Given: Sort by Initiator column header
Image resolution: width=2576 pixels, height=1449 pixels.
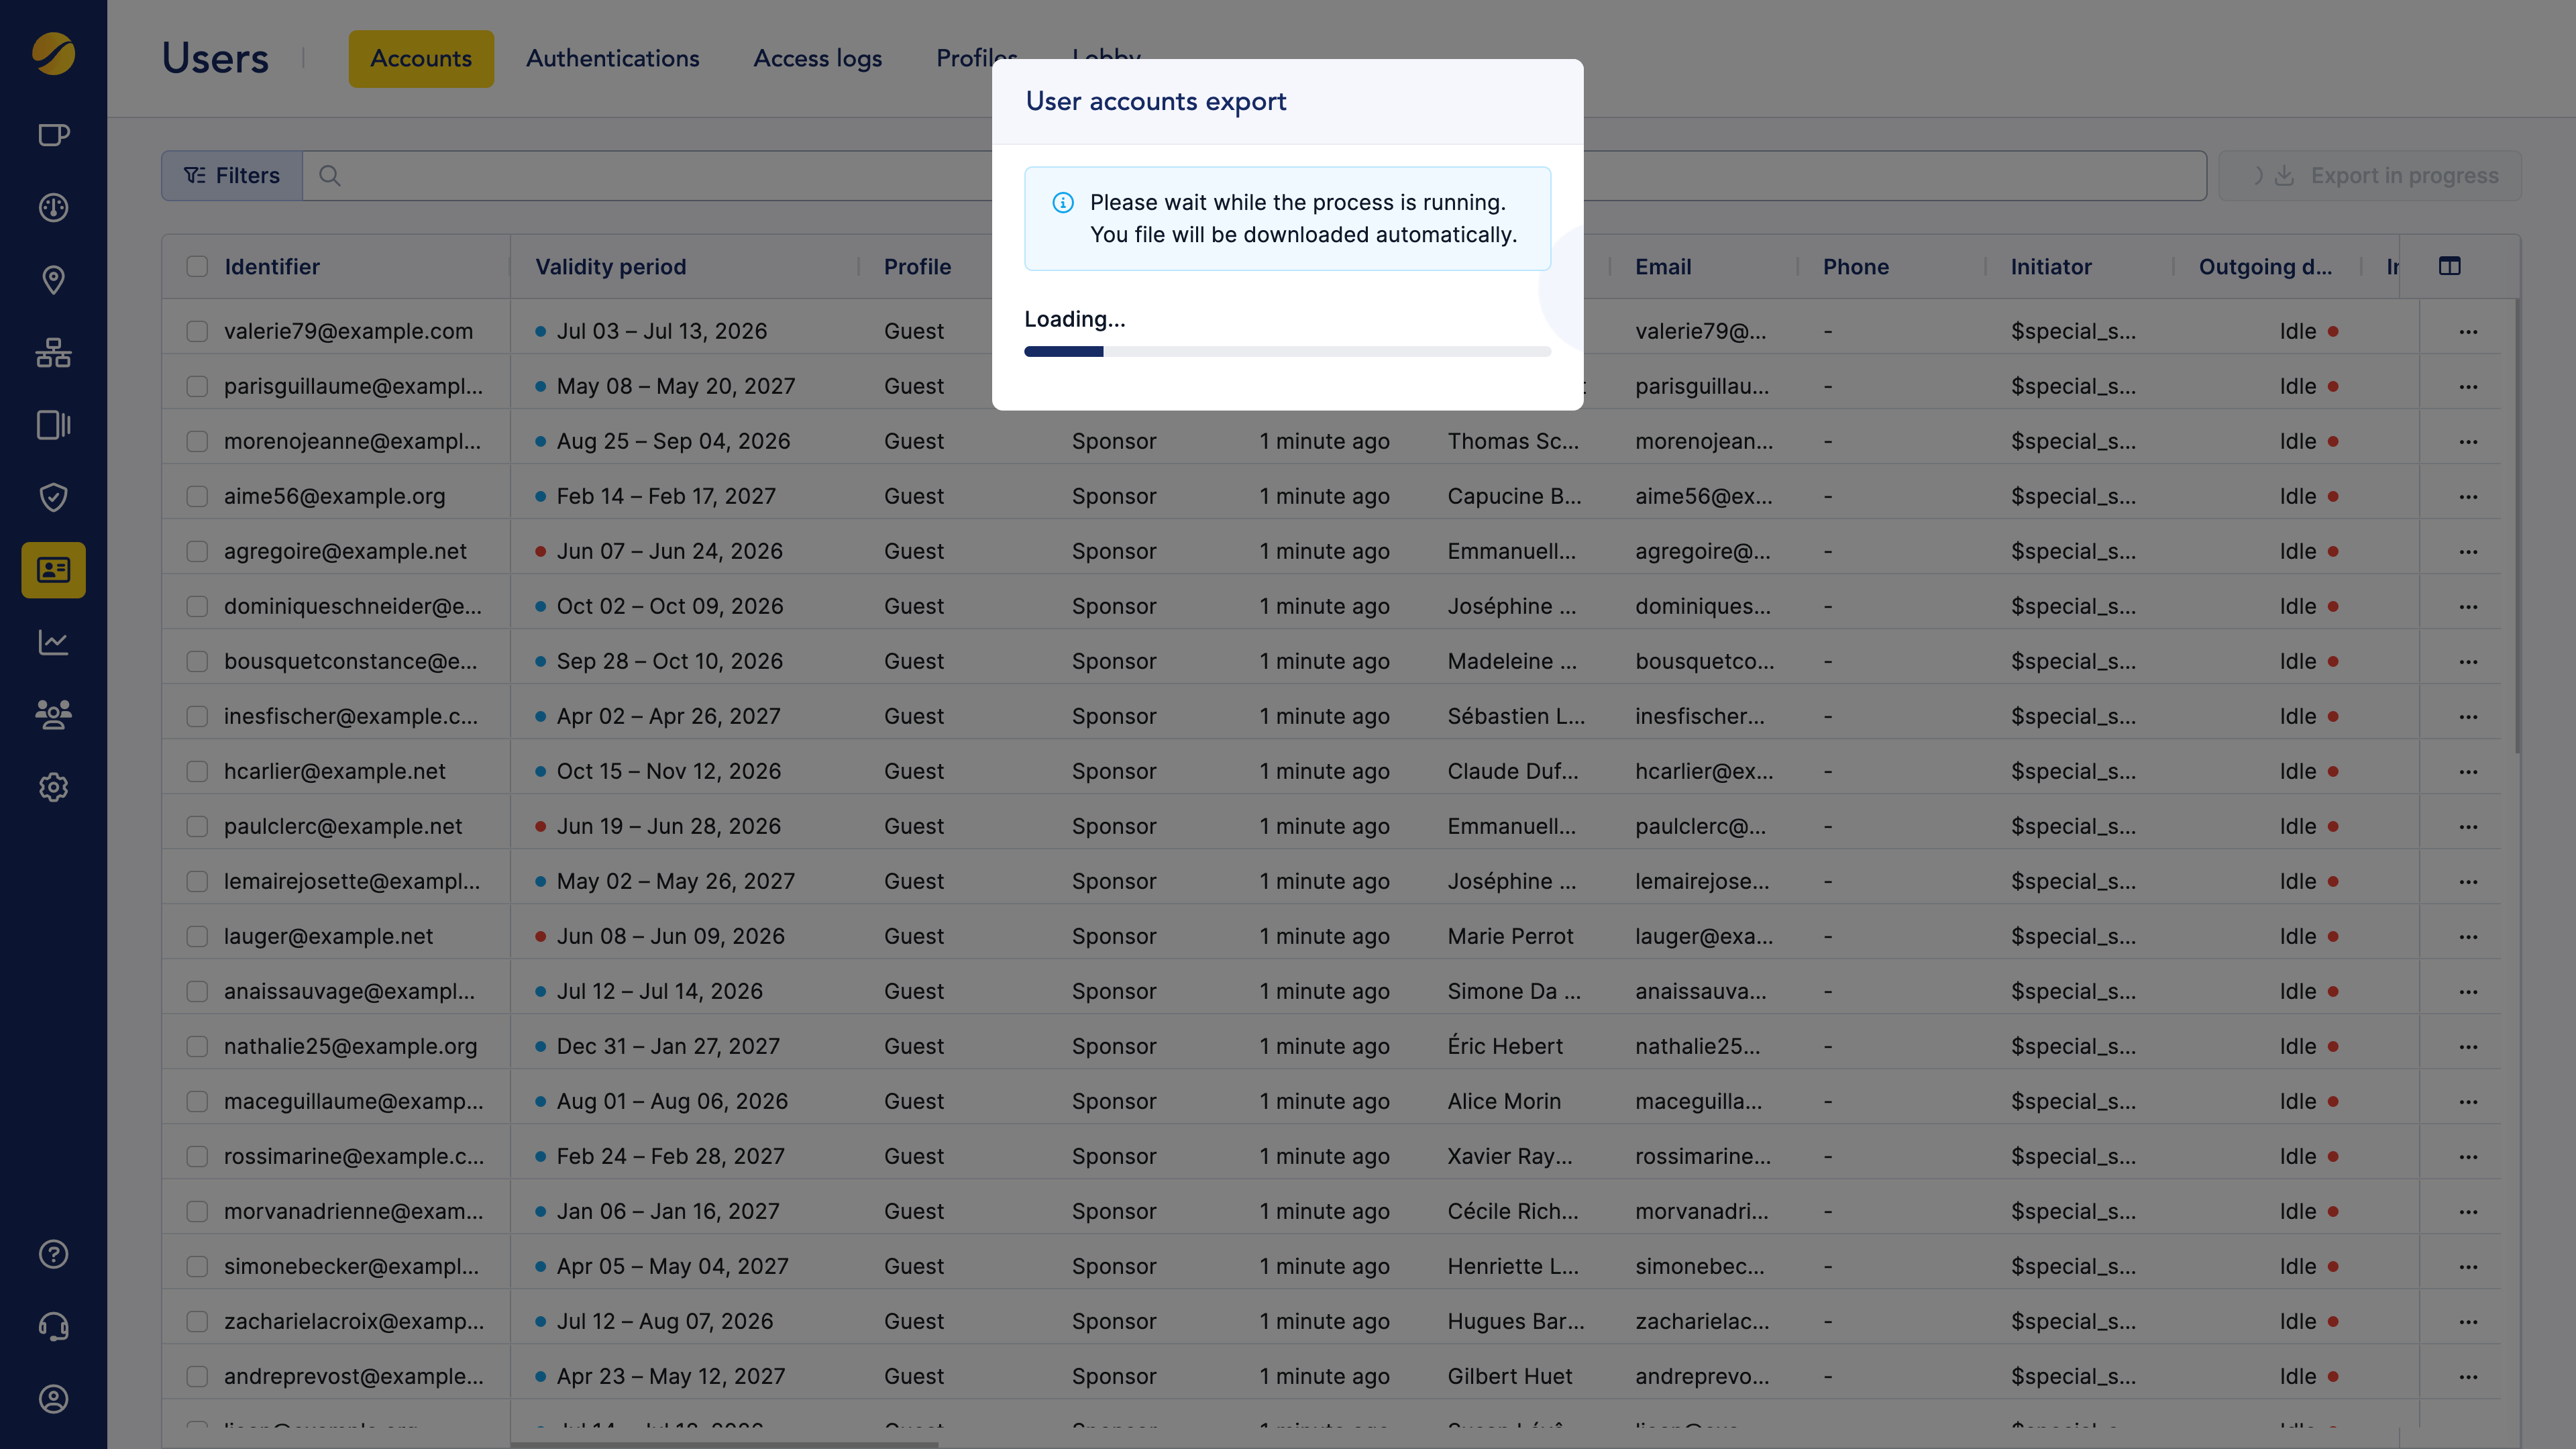Looking at the screenshot, I should tap(2051, 267).
